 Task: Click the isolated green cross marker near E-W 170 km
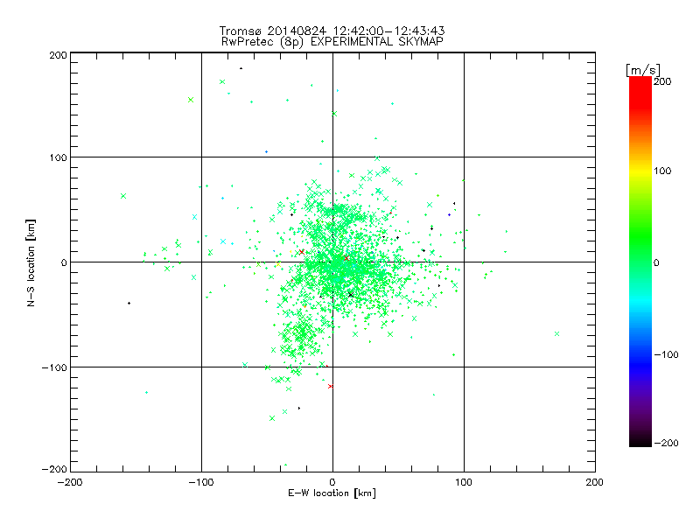(556, 334)
